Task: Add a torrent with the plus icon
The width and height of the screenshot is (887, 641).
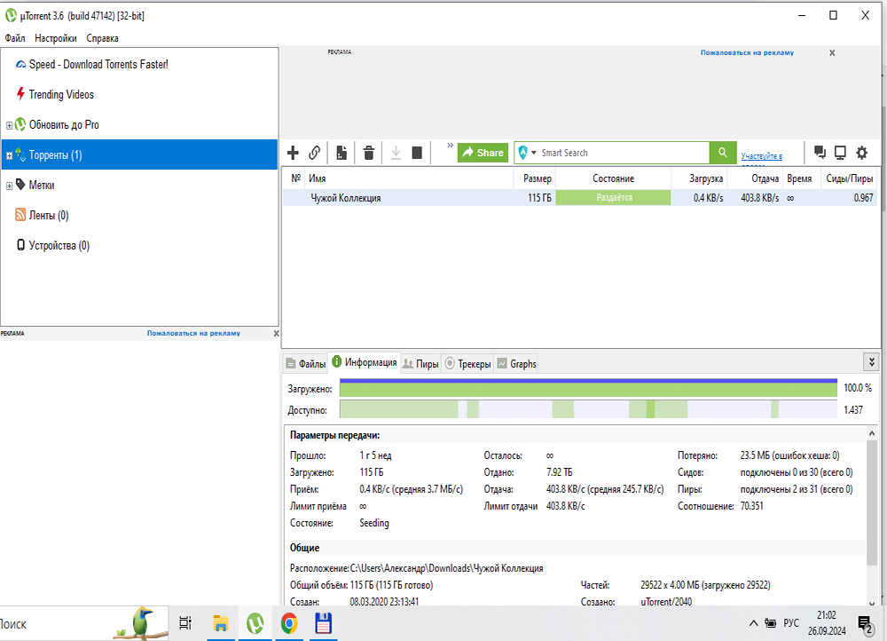Action: [x=293, y=153]
